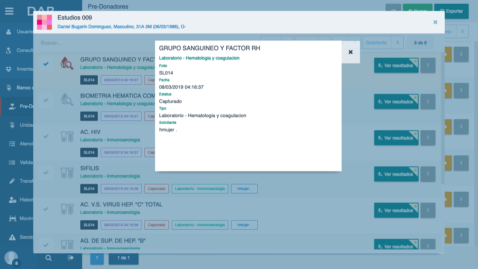Click the Inventario dropbox icon in sidebar
This screenshot has width=478, height=269.
pos(9,69)
